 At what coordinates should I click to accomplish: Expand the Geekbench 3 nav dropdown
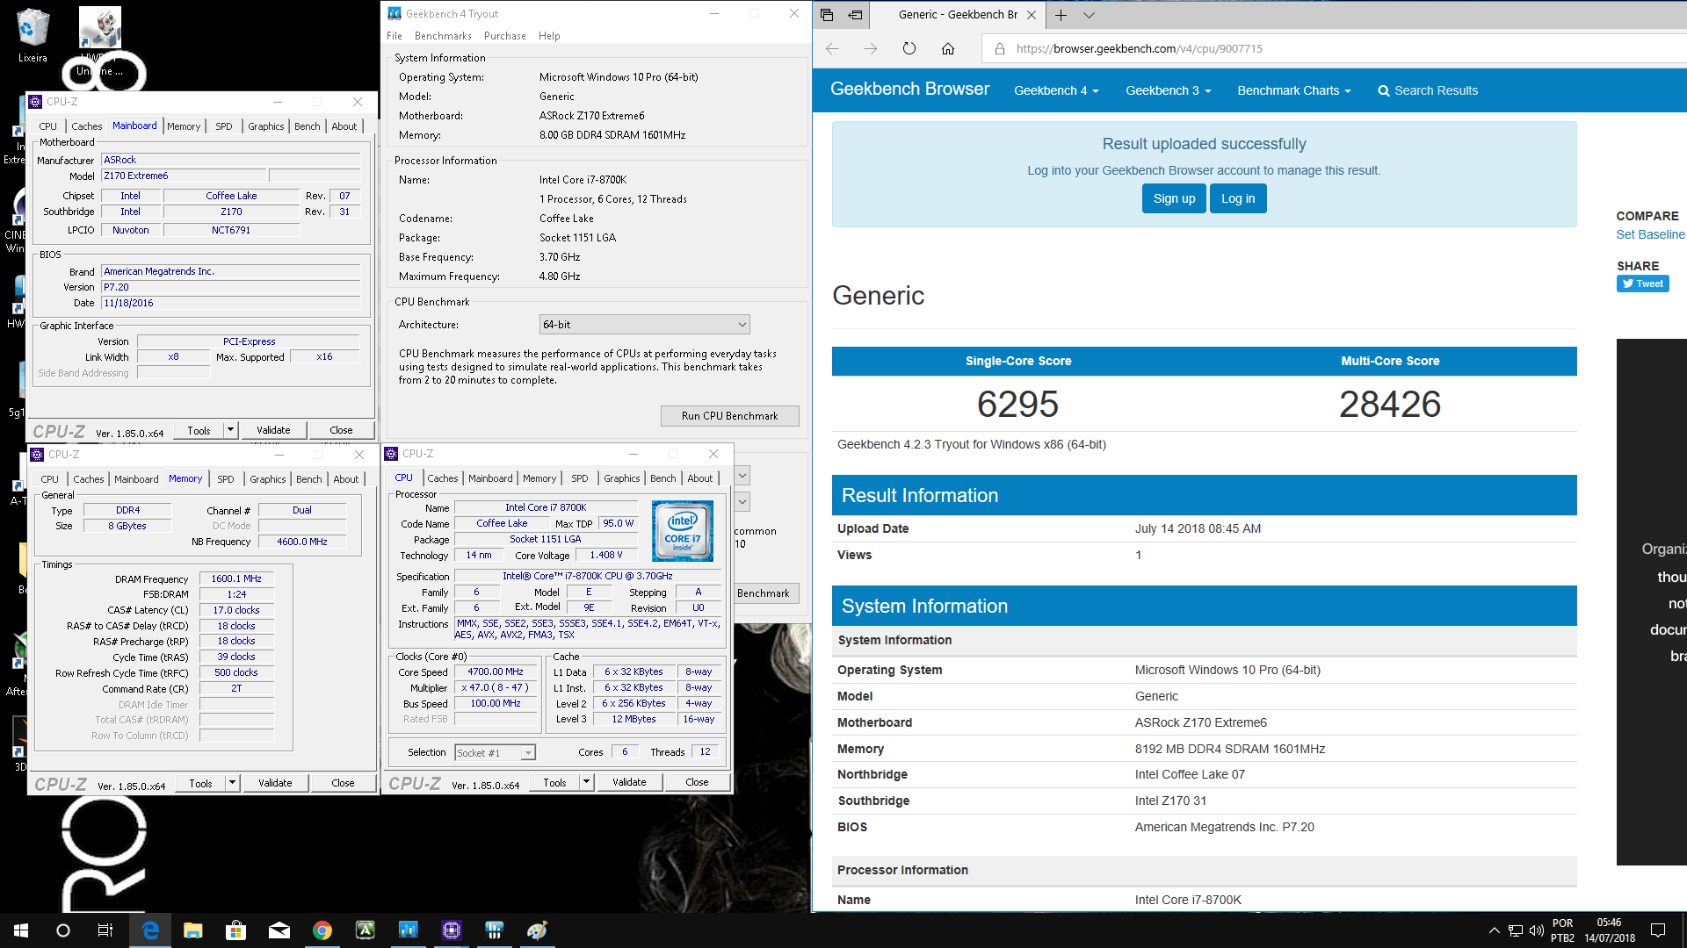click(x=1169, y=90)
